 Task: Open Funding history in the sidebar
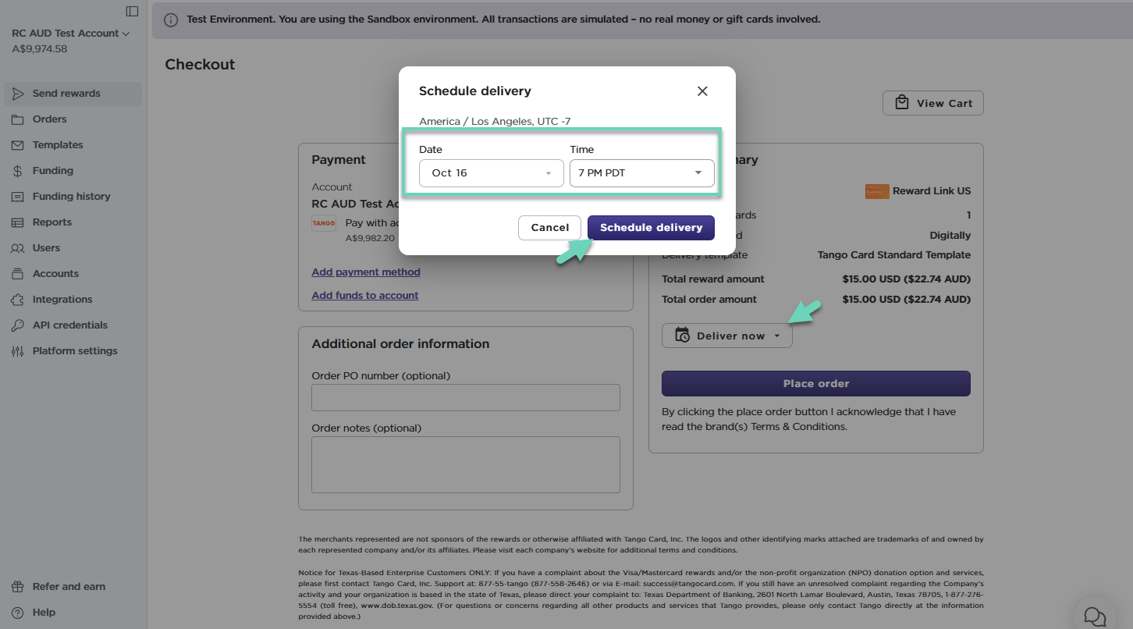[x=71, y=197]
